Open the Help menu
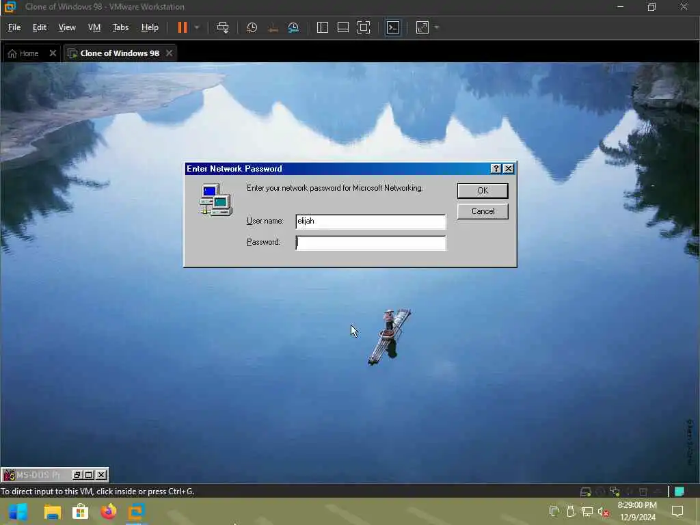Image resolution: width=700 pixels, height=525 pixels. click(x=150, y=27)
